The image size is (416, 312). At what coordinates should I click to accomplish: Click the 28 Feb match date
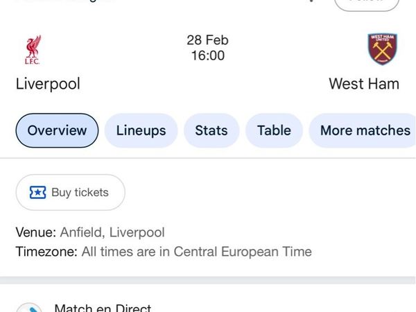click(x=207, y=40)
